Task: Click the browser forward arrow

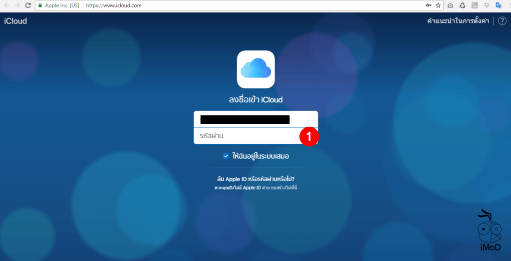Action: (x=17, y=5)
